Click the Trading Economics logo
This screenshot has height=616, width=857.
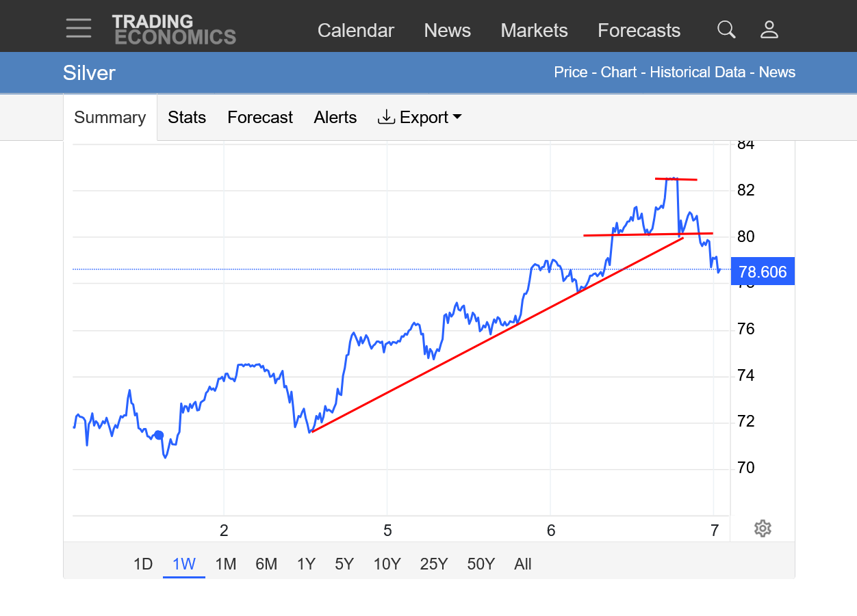pos(174,29)
